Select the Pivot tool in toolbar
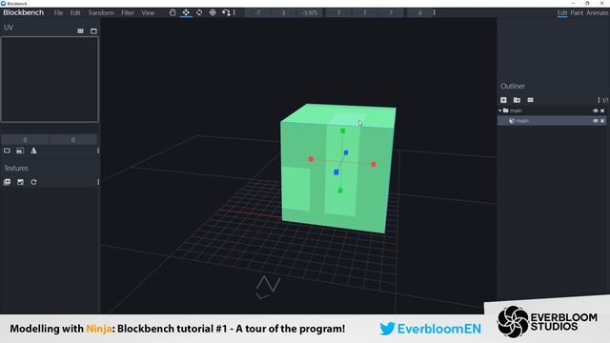The image size is (610, 343). coord(213,12)
